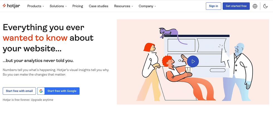Click the Company chevron arrow

[x=155, y=6]
